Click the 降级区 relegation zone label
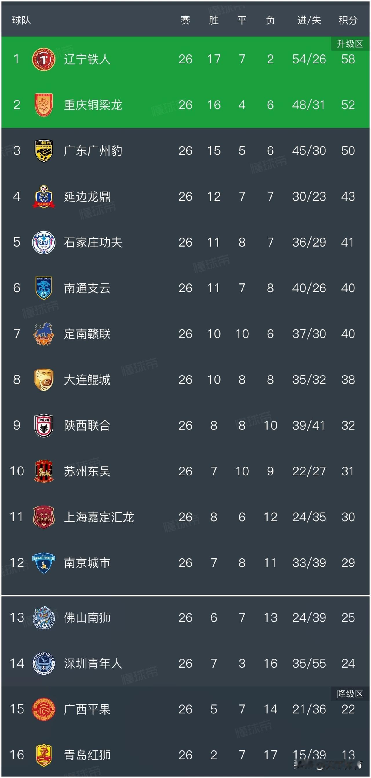Screen dimensions: 371x778 coord(350,693)
